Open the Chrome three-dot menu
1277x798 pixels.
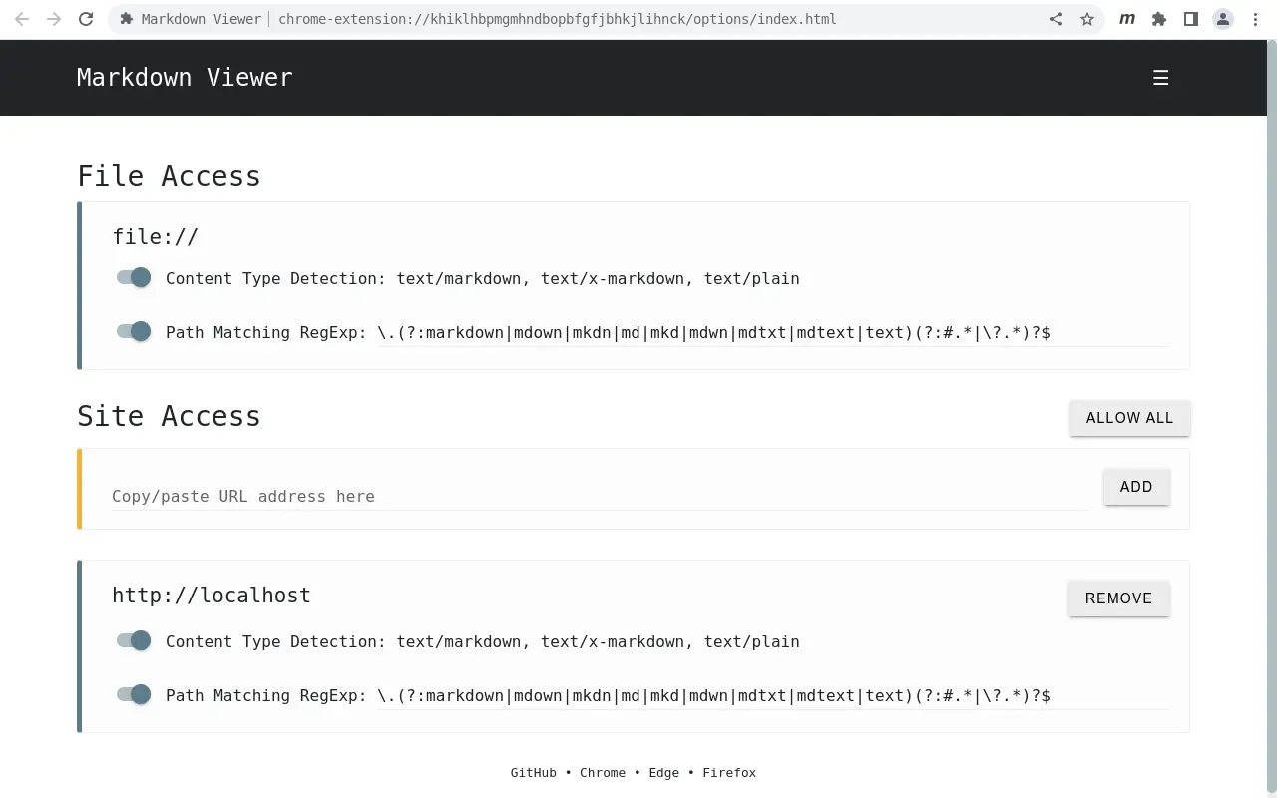point(1255,19)
